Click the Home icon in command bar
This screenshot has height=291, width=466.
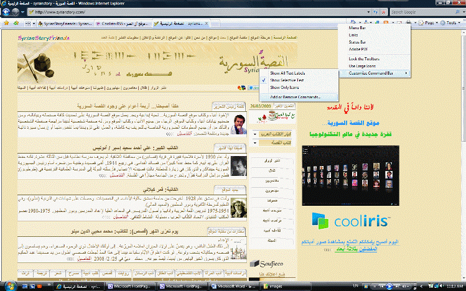click(353, 22)
